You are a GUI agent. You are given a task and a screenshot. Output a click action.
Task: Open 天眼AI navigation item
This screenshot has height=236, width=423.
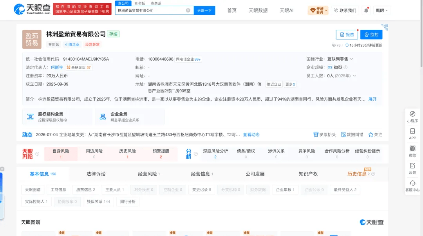(x=286, y=11)
